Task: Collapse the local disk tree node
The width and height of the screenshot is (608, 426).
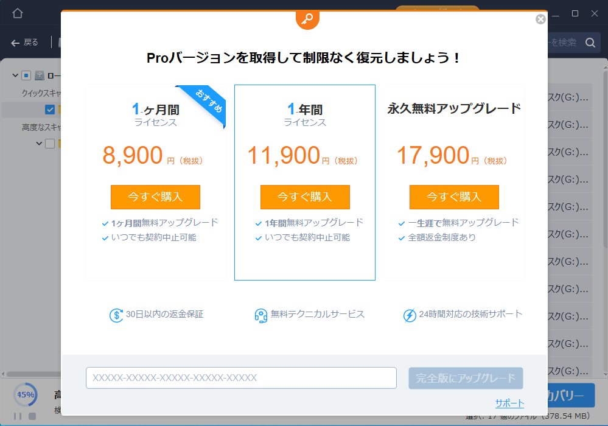Action: [x=15, y=75]
